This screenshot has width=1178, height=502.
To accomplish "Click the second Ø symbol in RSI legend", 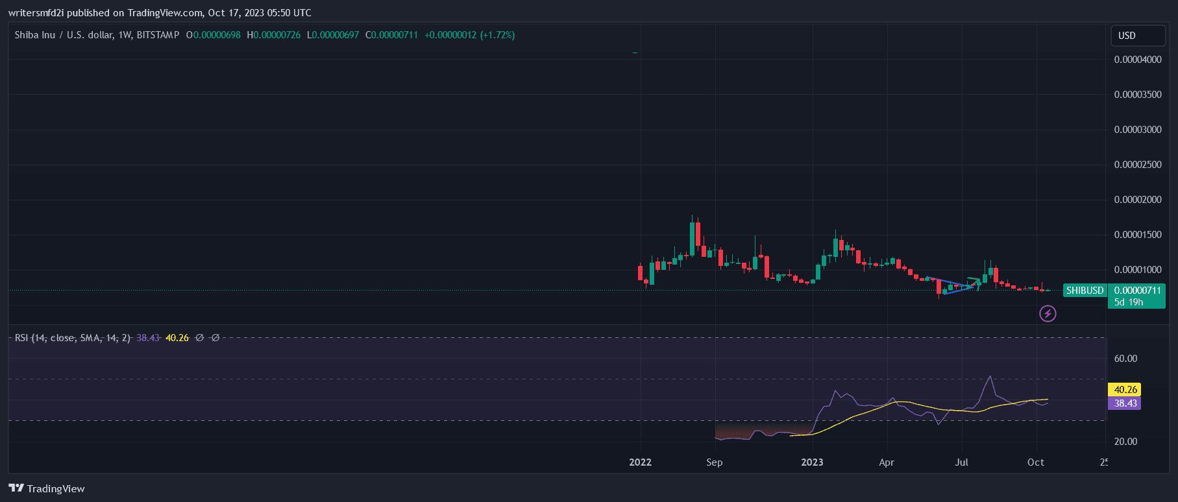I will click(x=215, y=338).
